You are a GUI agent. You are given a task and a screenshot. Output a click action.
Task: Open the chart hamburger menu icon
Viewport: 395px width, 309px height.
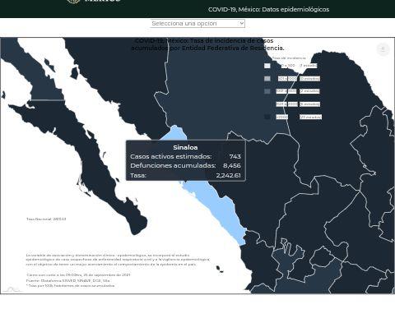(383, 49)
